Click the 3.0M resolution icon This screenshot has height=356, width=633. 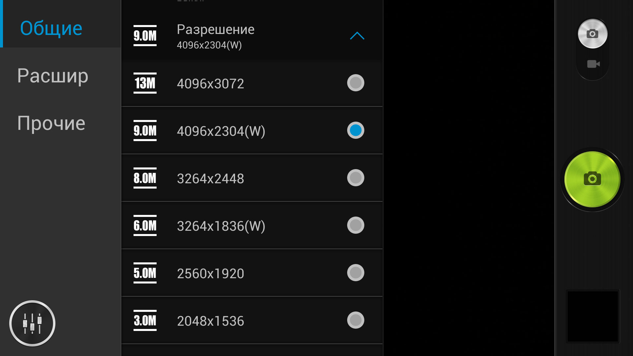[145, 320]
